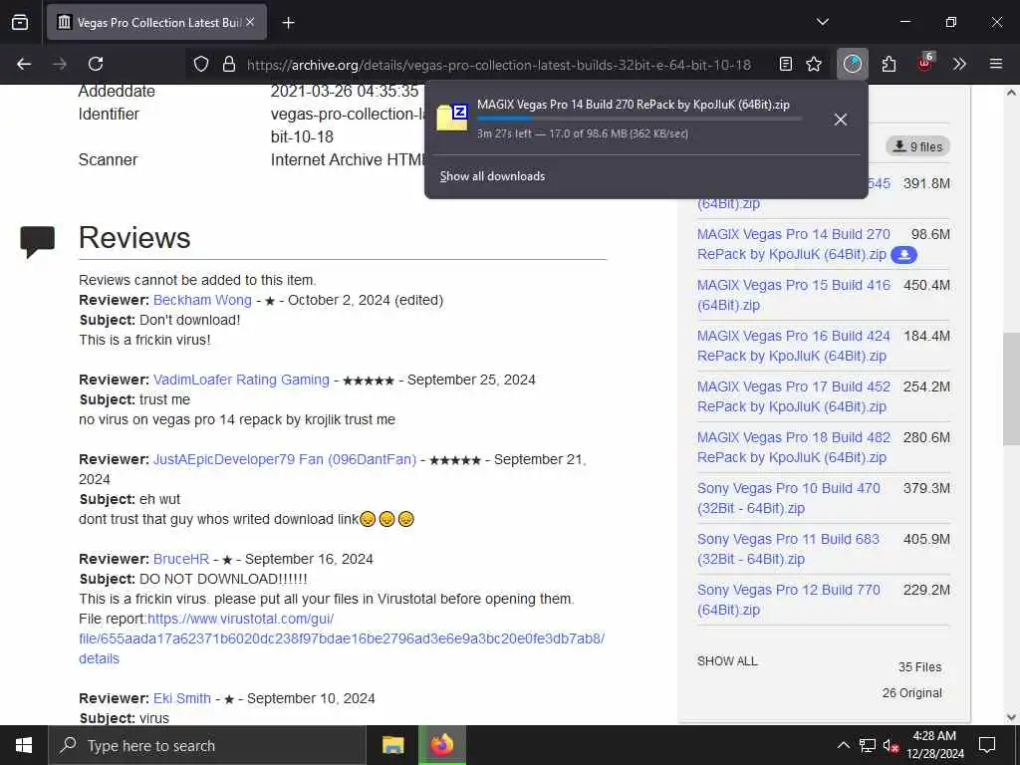Go forward with the forward arrow
Image resolution: width=1020 pixels, height=765 pixels.
point(60,64)
